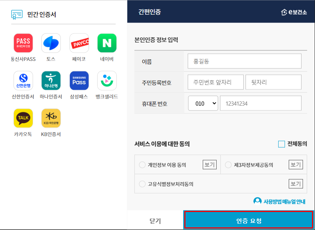Select the 개인정보 이용 동의 radio button

pyautogui.click(x=142, y=165)
